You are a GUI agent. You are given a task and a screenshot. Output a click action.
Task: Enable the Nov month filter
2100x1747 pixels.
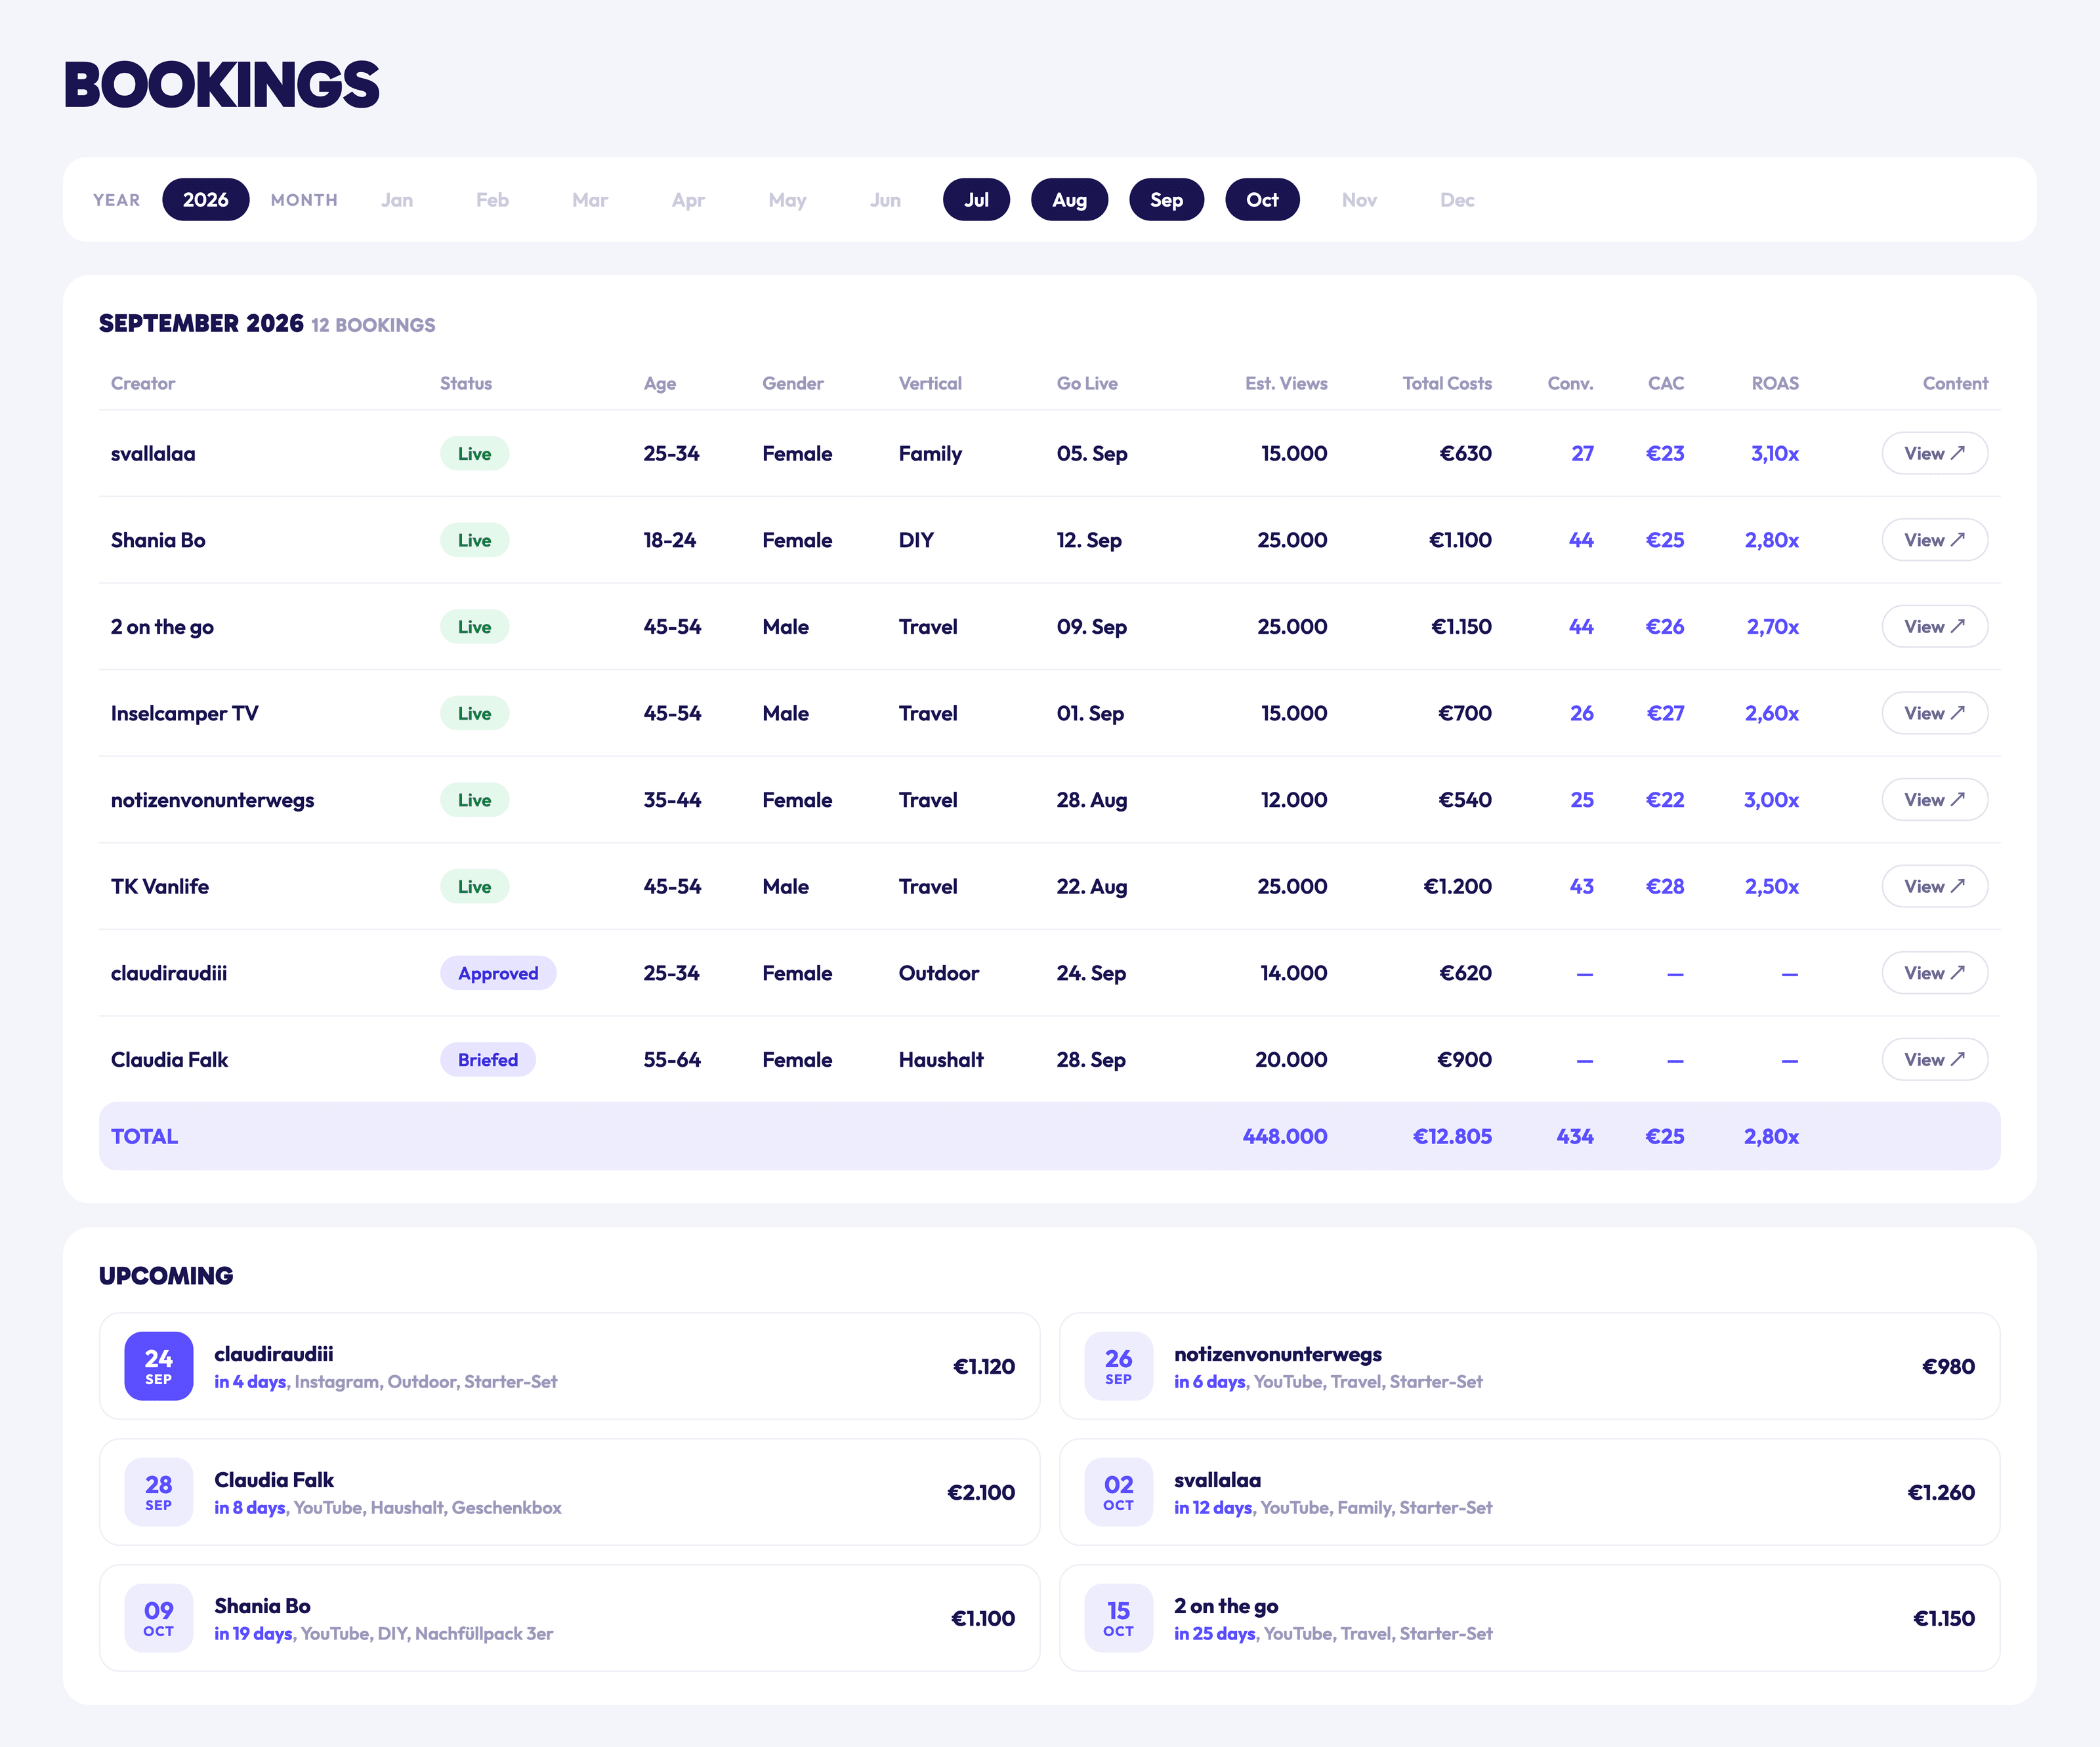[1359, 200]
